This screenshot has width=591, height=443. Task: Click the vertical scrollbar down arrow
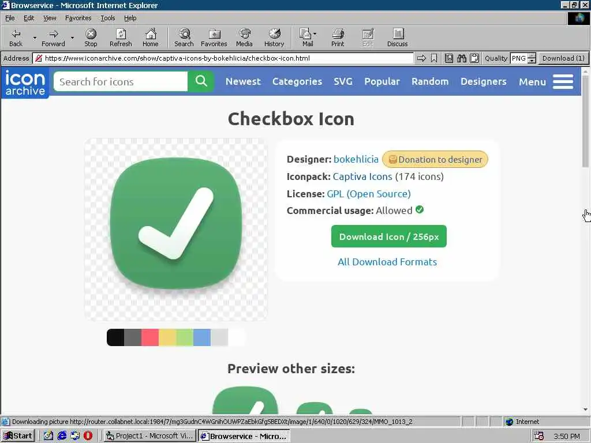click(x=585, y=410)
